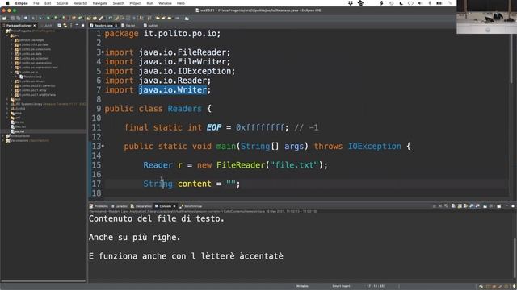Fold the main method at line 13

(103, 146)
